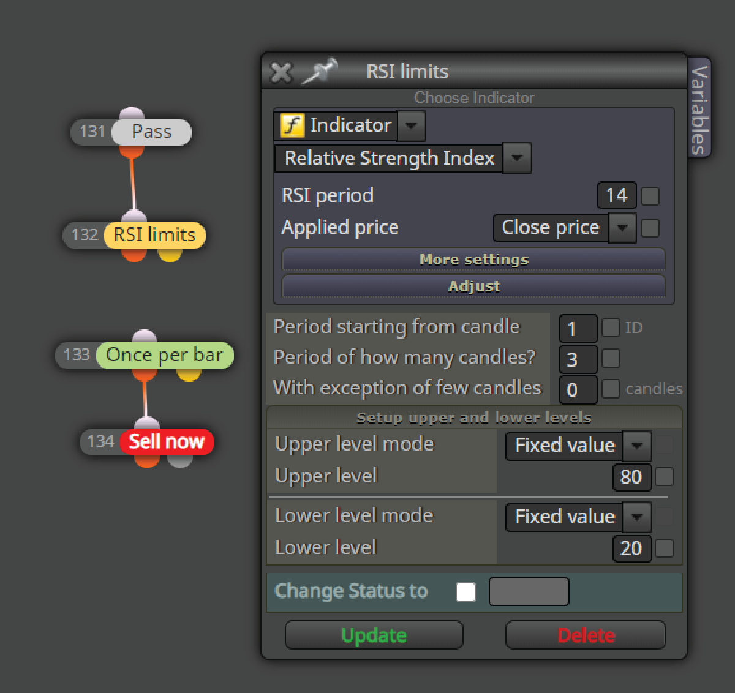Click the pin icon in the RSI limits header
The width and height of the screenshot is (735, 693).
point(320,71)
